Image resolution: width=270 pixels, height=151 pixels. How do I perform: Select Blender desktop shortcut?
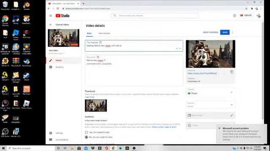tap(27, 6)
